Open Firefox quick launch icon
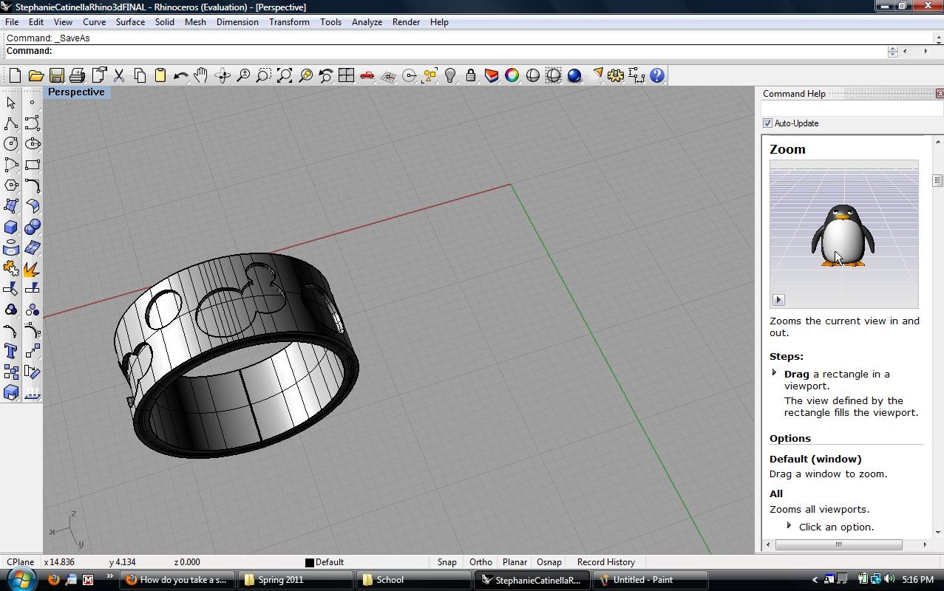The image size is (944, 591). (53, 580)
